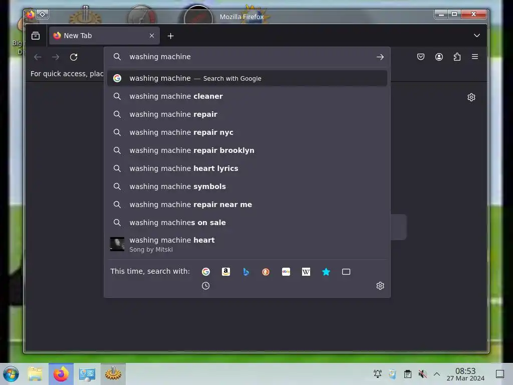The width and height of the screenshot is (513, 385).
Task: Open the Windows-style start menu
Action: [11, 374]
